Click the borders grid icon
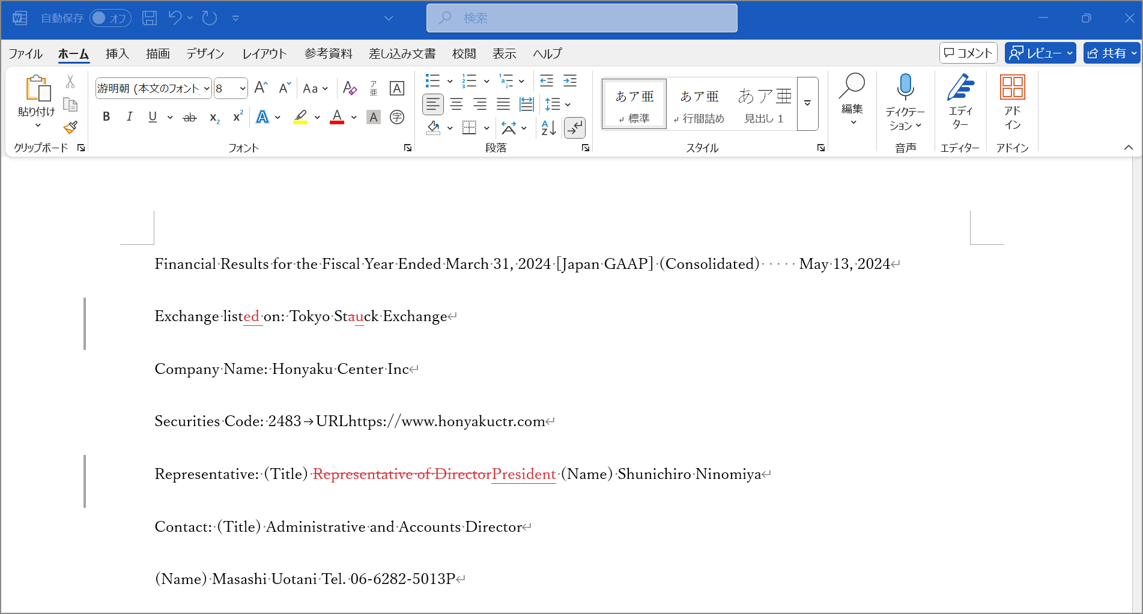 tap(469, 127)
